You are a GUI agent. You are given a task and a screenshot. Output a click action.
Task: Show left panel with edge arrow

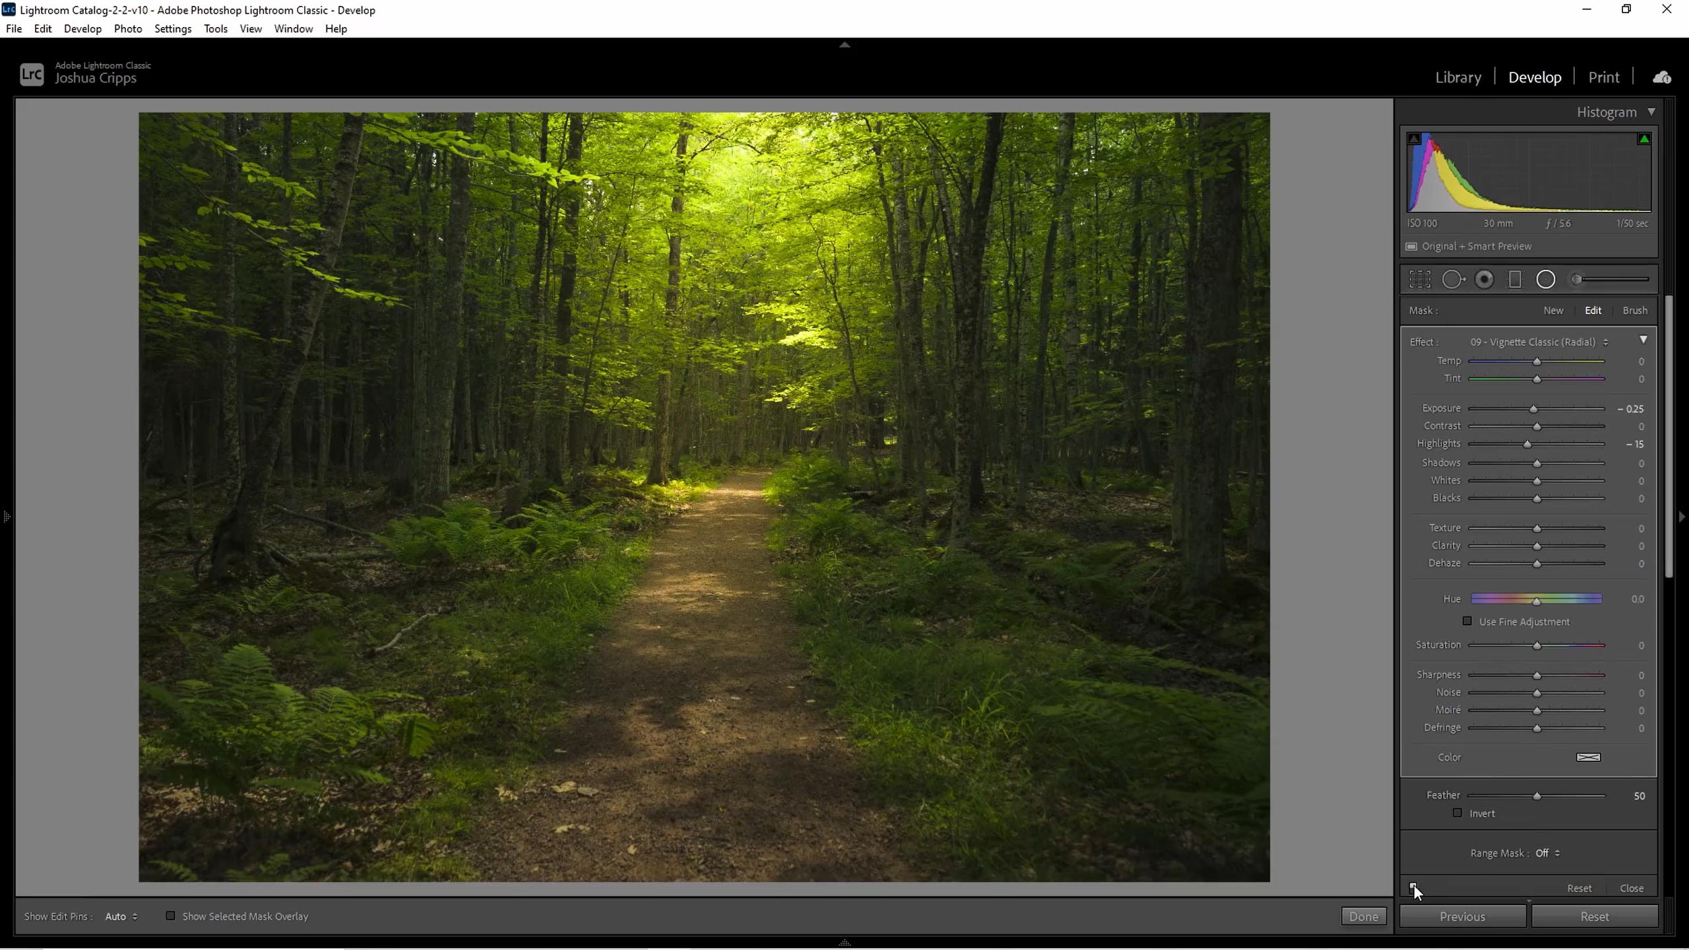click(x=7, y=517)
